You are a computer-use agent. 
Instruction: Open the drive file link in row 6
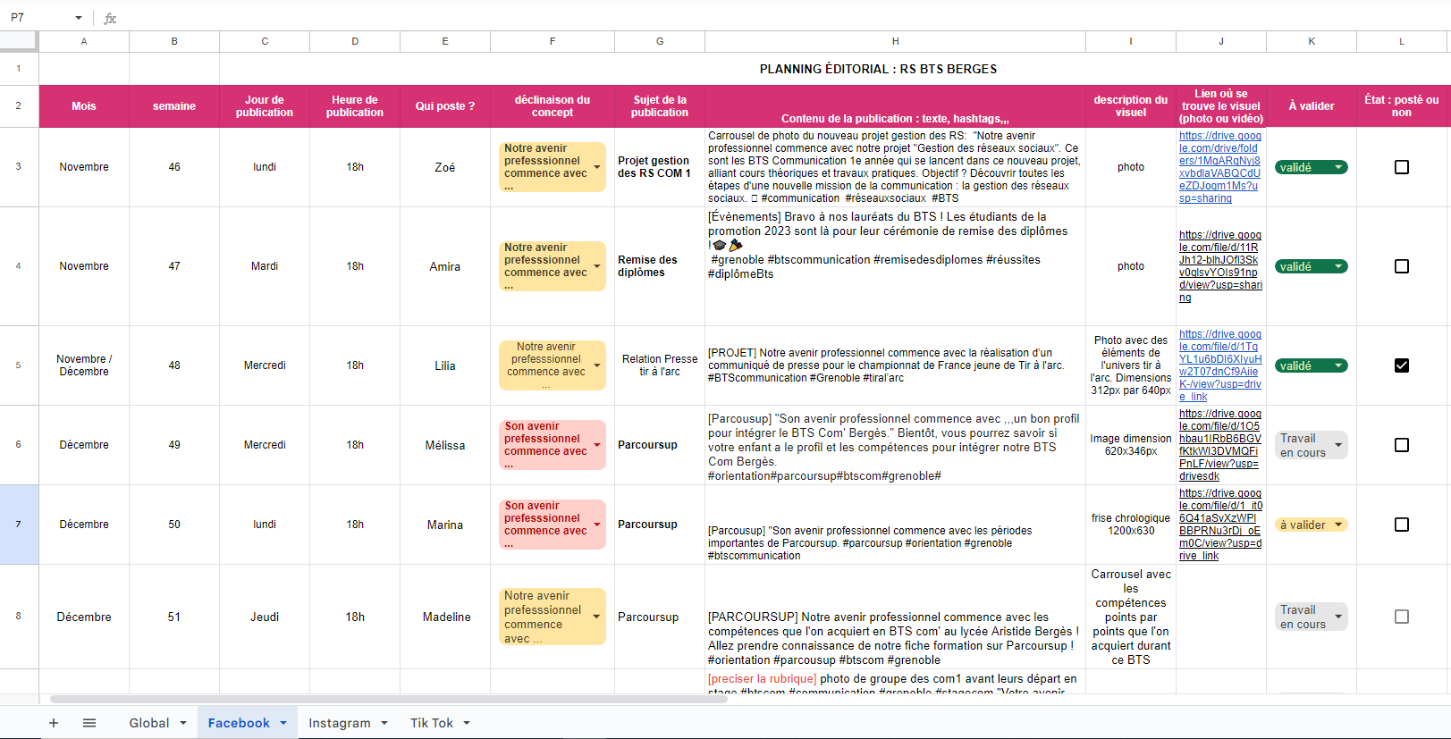1220,445
